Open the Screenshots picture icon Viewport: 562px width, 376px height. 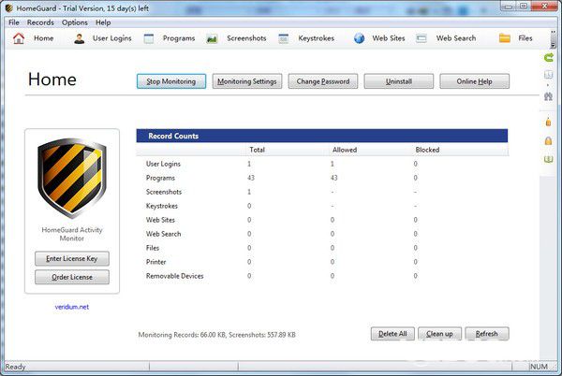[x=212, y=38]
